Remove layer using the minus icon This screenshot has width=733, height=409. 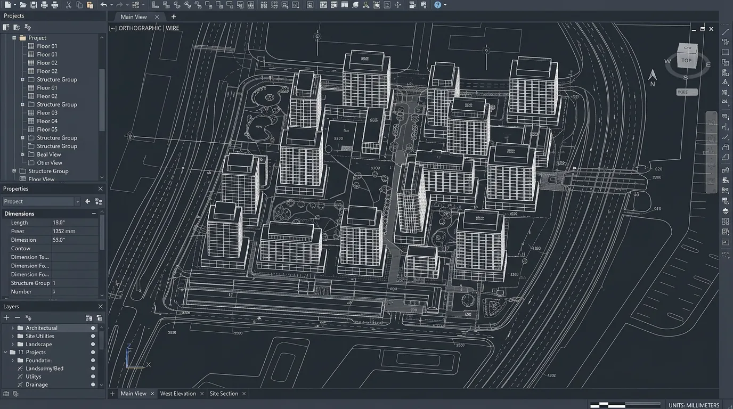click(x=17, y=317)
